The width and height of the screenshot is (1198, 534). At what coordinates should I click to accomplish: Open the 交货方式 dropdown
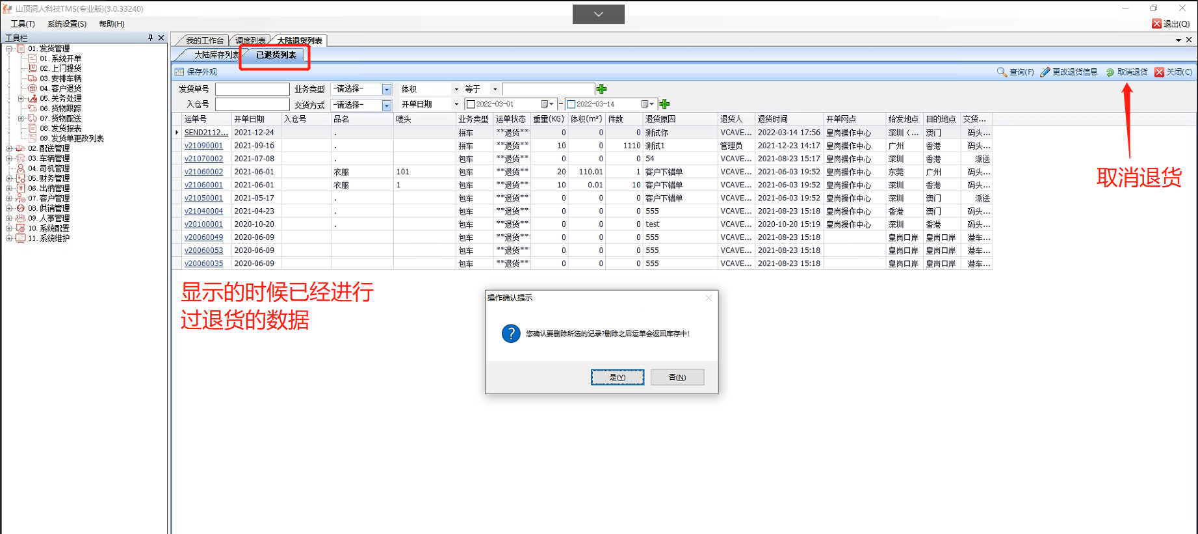point(387,105)
